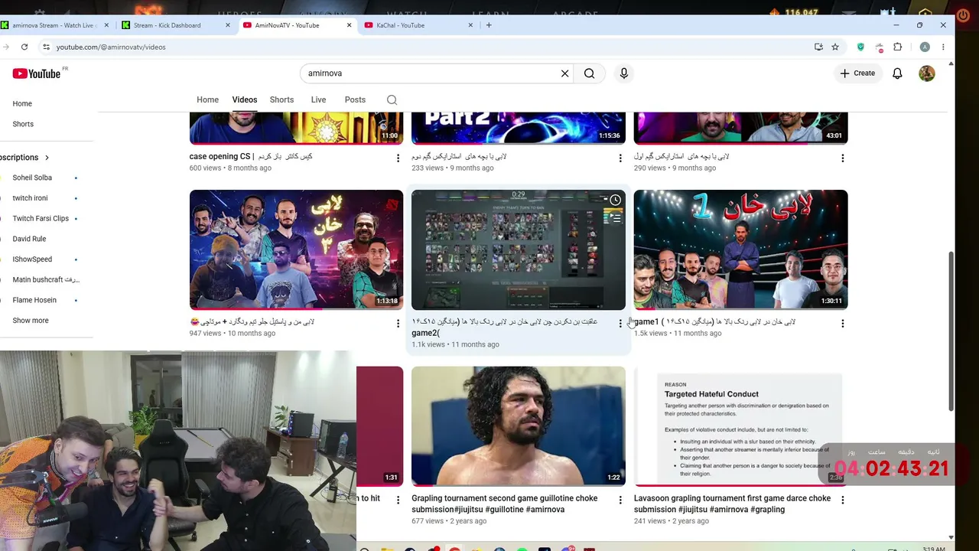Image resolution: width=979 pixels, height=551 pixels.
Task: Play the 1:22 grappling video thumbnail
Action: (519, 425)
